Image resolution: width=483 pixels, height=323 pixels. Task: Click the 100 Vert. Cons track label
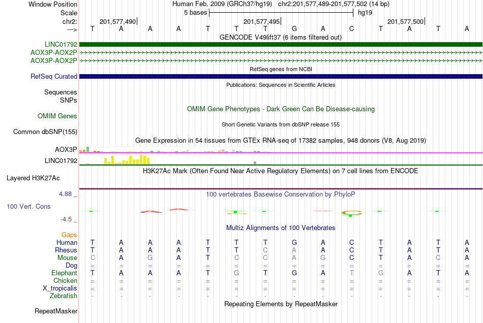pyautogui.click(x=28, y=206)
